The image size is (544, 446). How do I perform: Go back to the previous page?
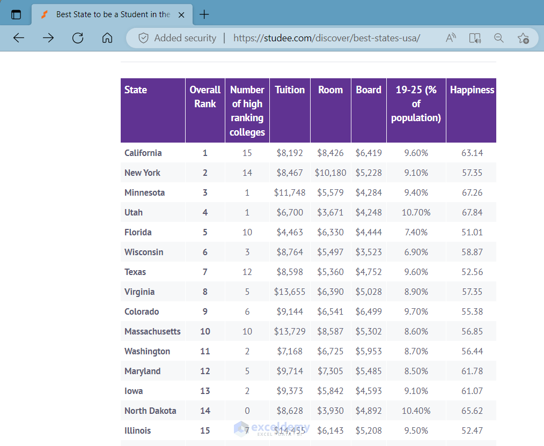pos(19,38)
